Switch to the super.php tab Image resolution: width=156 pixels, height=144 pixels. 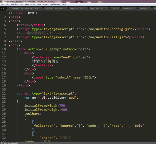pos(143,9)
